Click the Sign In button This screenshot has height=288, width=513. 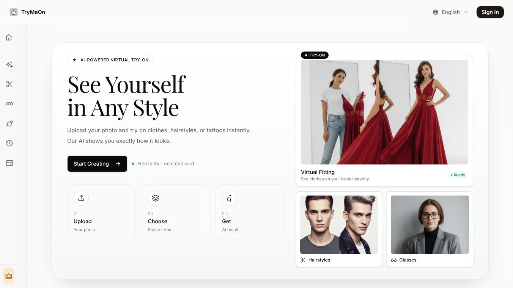[490, 12]
